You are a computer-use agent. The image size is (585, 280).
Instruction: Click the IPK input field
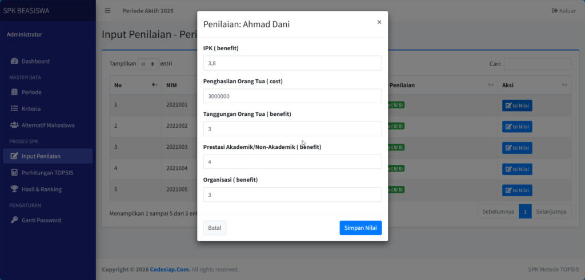pyautogui.click(x=292, y=63)
